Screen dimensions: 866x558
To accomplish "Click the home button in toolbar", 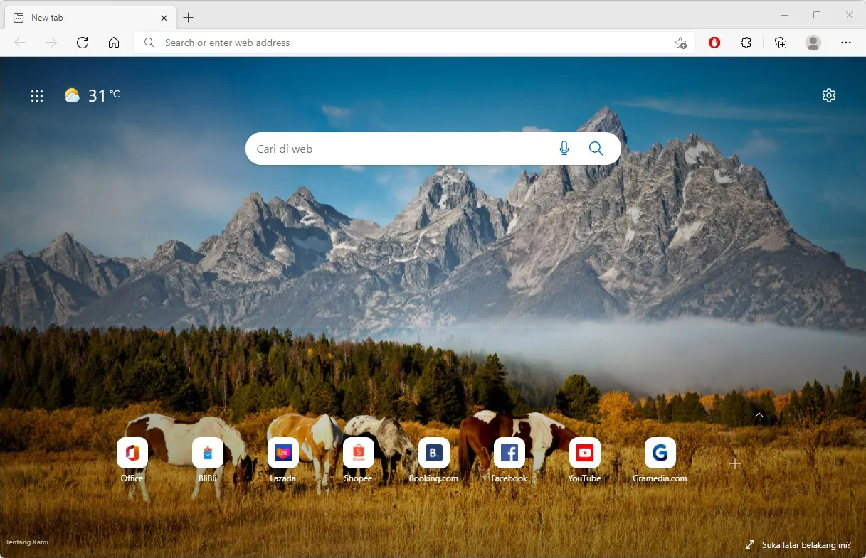I will pos(114,43).
